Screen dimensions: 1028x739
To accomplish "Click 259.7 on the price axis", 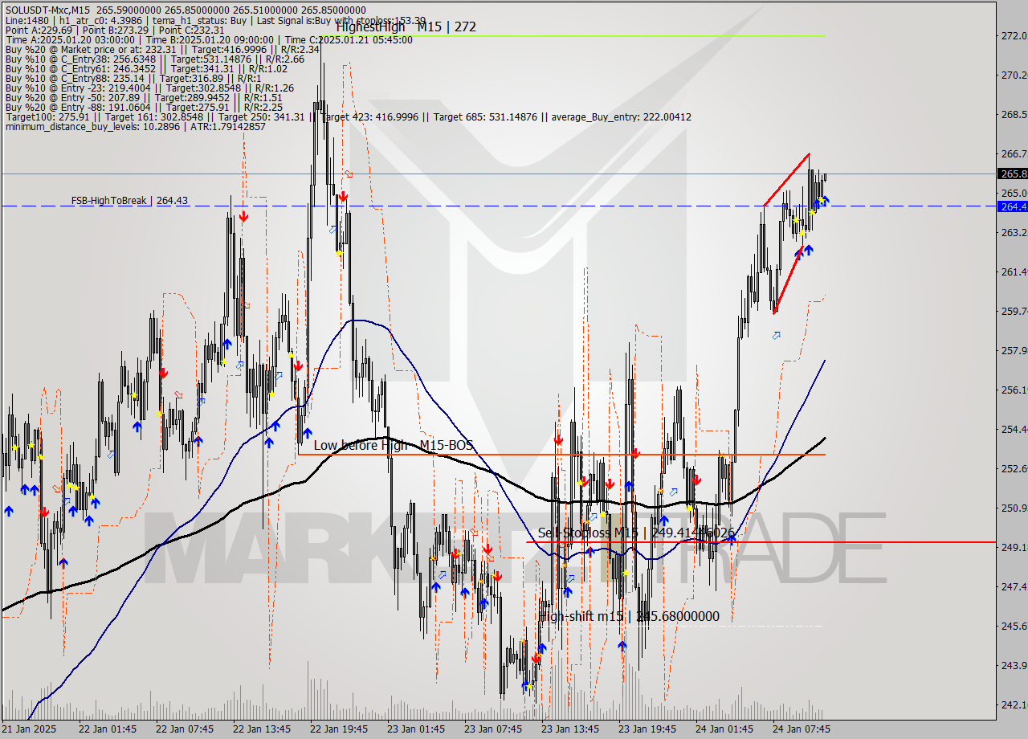I will point(1013,311).
